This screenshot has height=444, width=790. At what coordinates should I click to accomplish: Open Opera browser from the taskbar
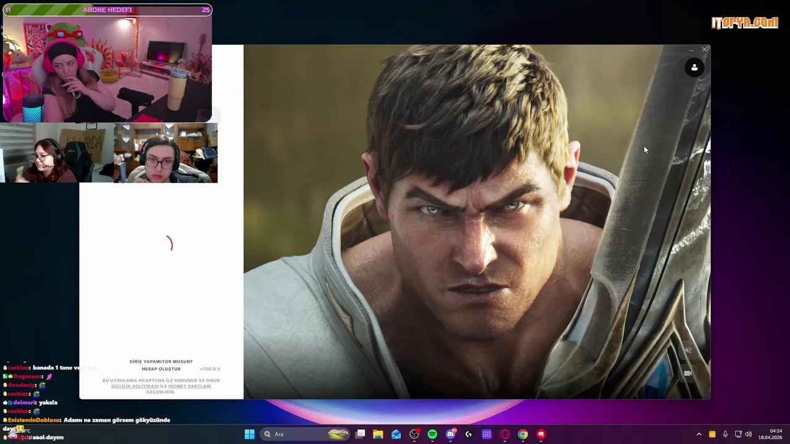pos(505,434)
